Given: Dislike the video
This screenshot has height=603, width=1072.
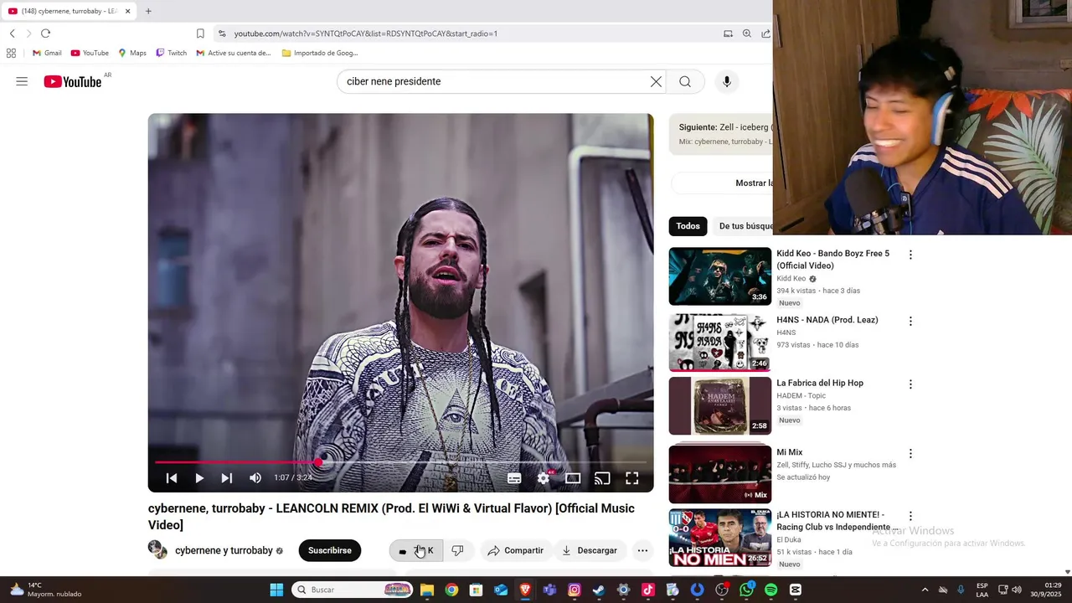Looking at the screenshot, I should 457,550.
